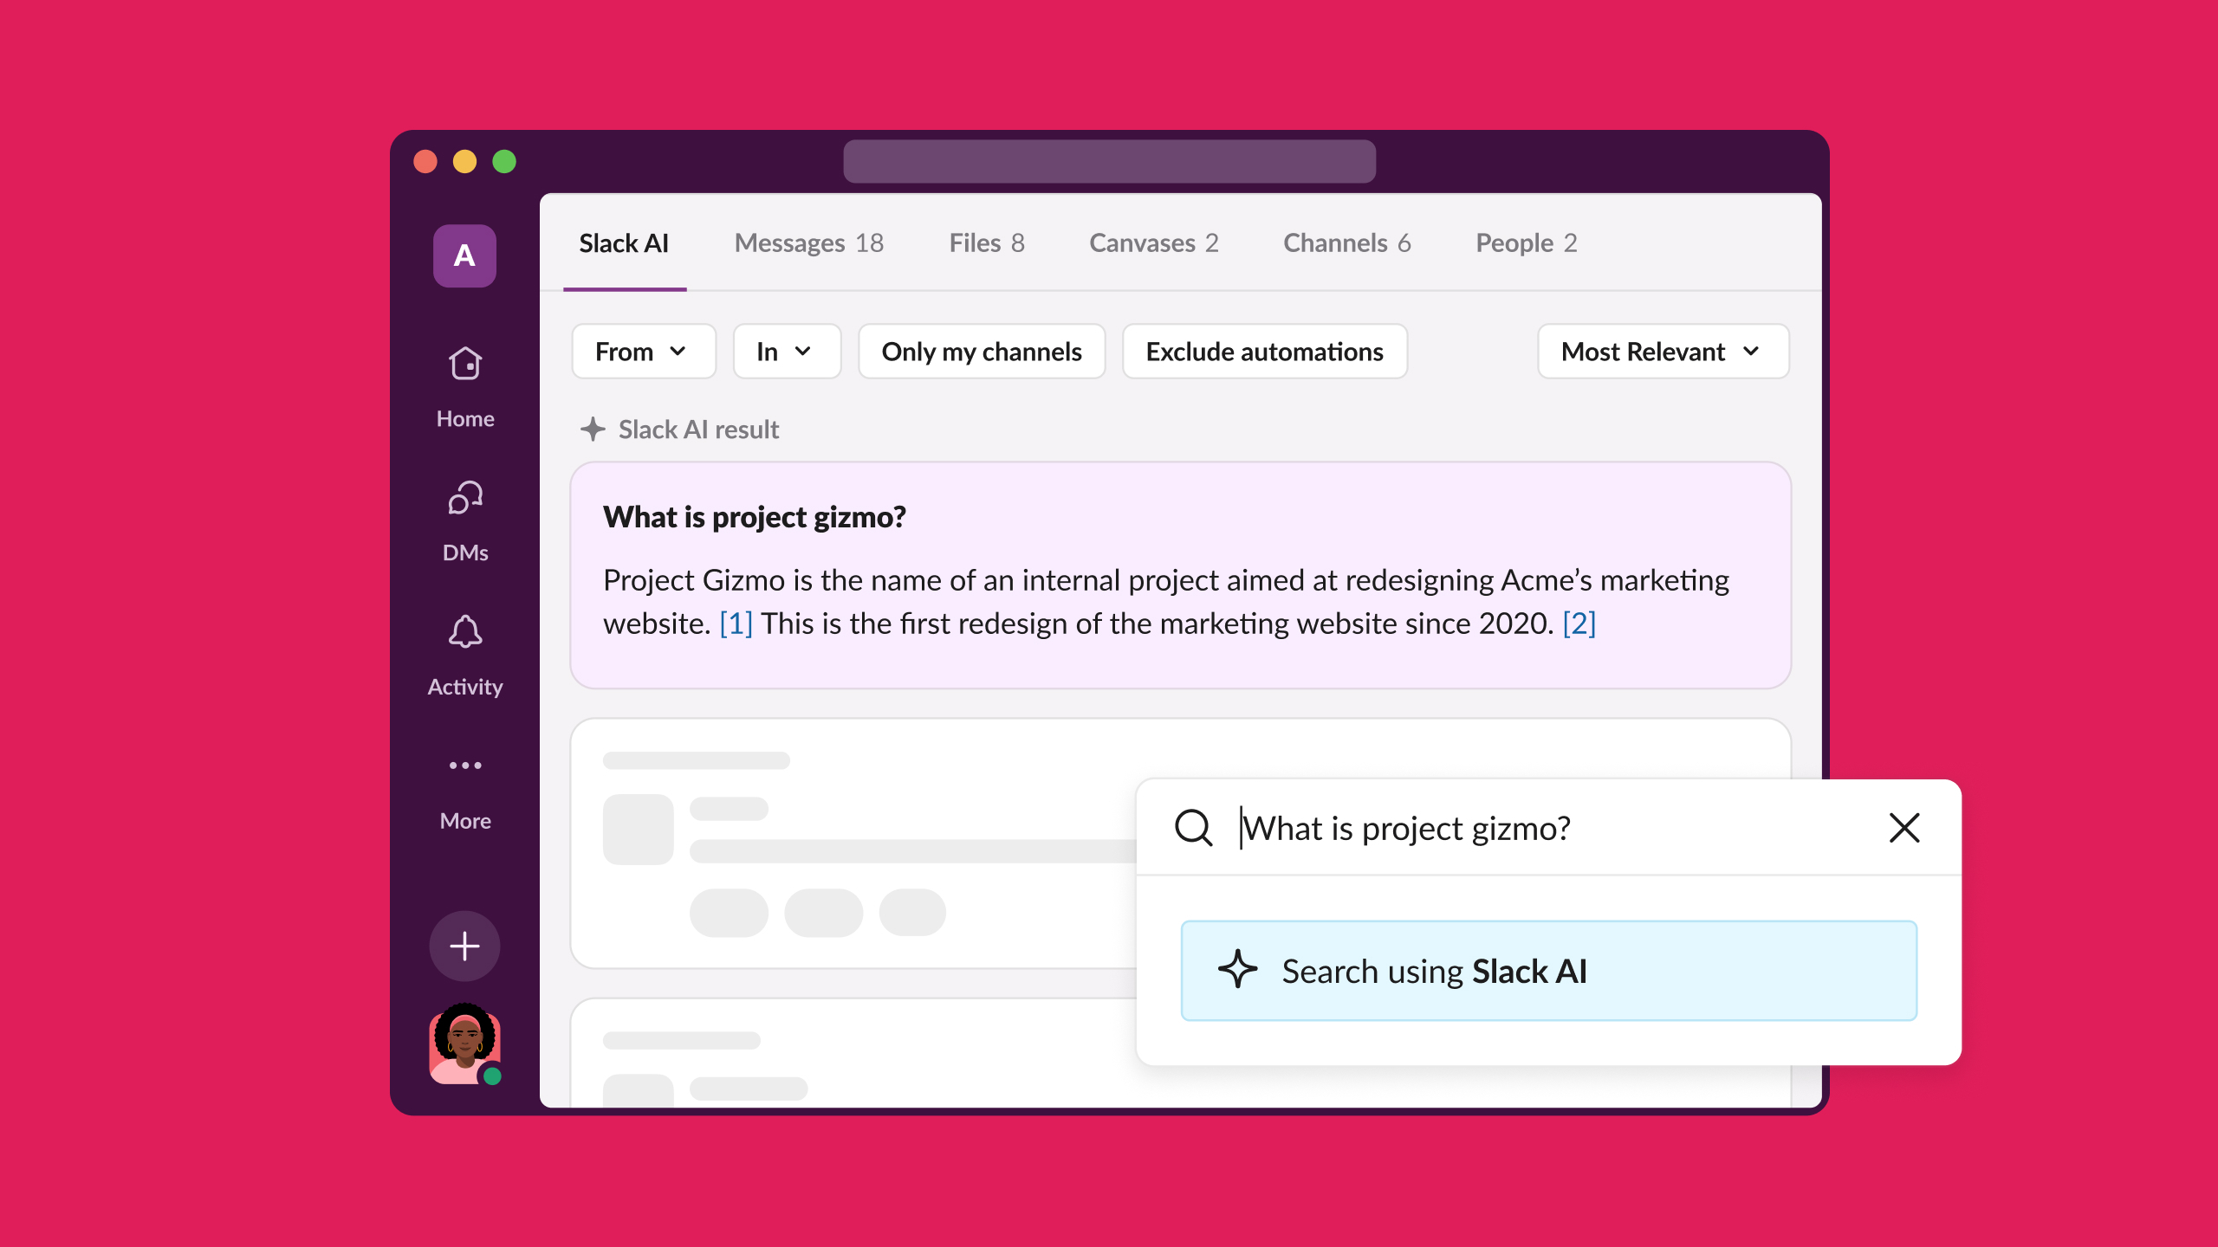Expand the From filter dropdown
Viewport: 2218px width, 1247px height.
pyautogui.click(x=641, y=350)
